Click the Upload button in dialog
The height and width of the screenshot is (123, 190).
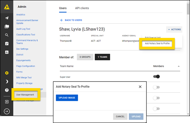tap(136, 116)
